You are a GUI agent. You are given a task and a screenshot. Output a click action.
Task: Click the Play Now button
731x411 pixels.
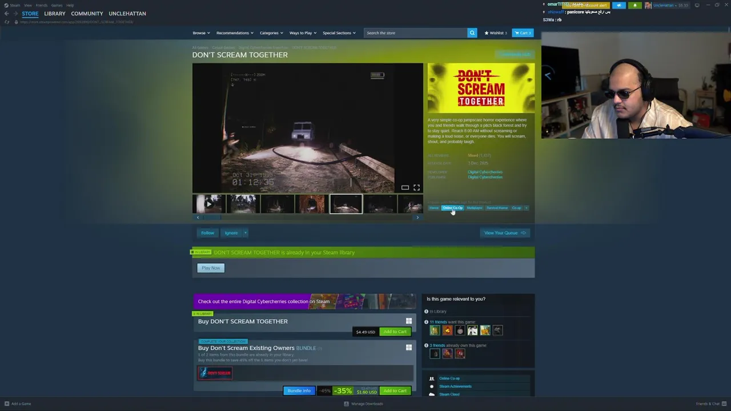211,268
